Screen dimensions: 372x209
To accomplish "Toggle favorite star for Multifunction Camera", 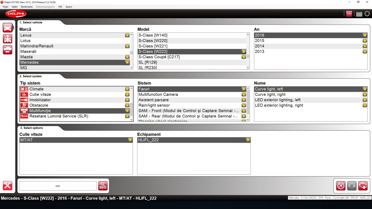I will pyautogui.click(x=244, y=95).
